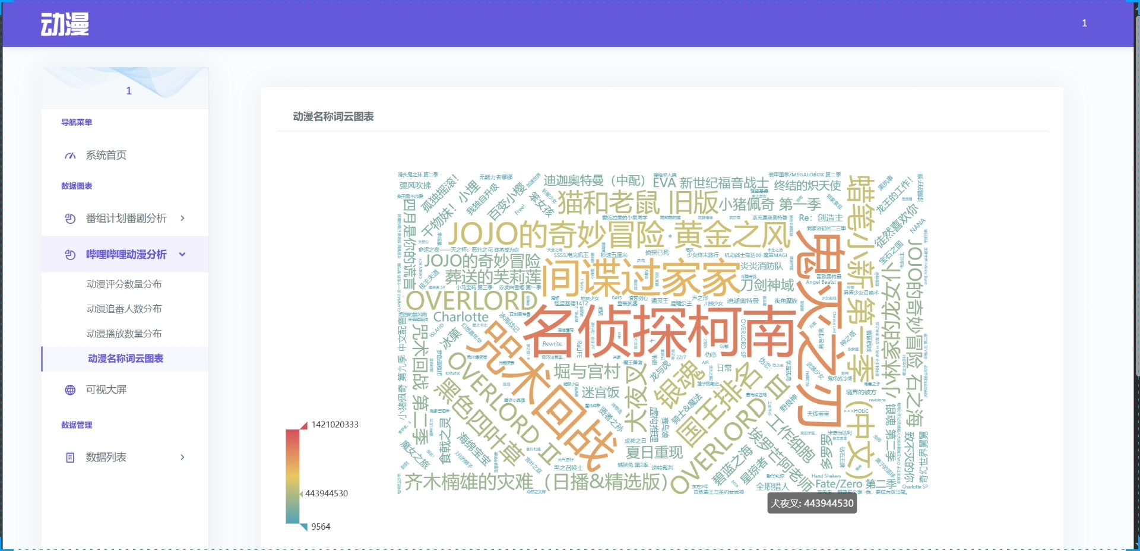
Task: Expand the 数据列表 submenu arrow
Action: coord(182,457)
